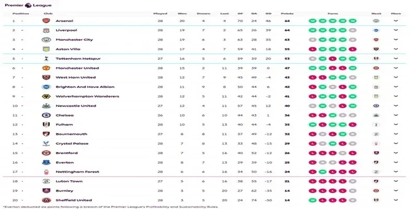The width and height of the screenshot is (418, 209).
Task: Click Manchester United's latest form result
Action: point(353,68)
